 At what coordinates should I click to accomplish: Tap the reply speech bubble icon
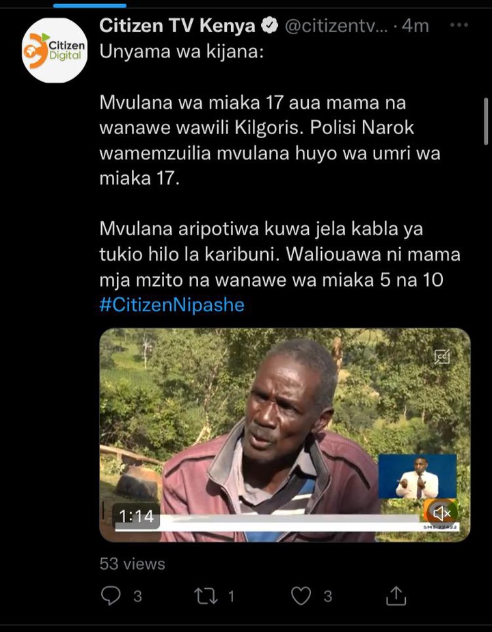pyautogui.click(x=110, y=596)
